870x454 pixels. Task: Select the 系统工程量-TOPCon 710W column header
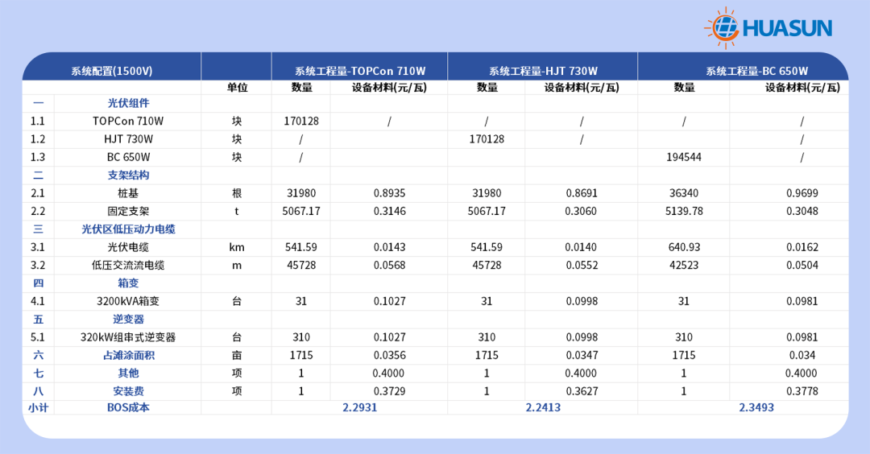[359, 71]
